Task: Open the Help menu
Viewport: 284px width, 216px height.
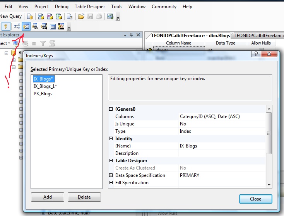Action: (x=187, y=7)
